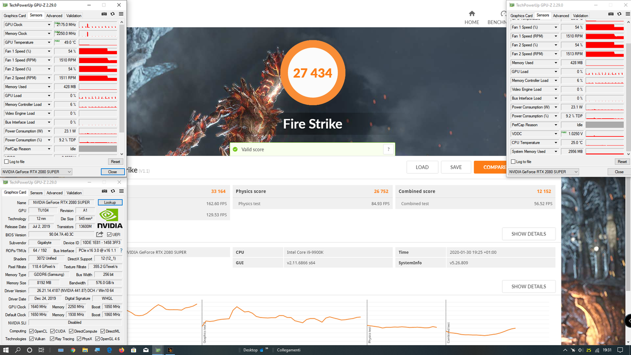Click the taskbar search magnifier icon
Viewport: 631px width, 355px height.
18,350
